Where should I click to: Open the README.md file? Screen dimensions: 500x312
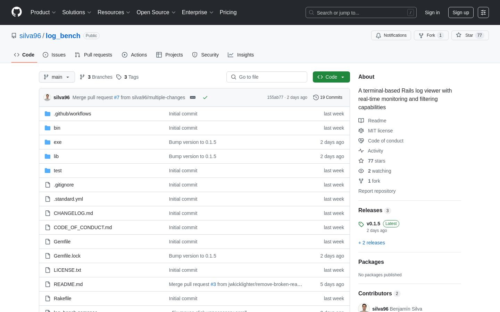pos(68,284)
